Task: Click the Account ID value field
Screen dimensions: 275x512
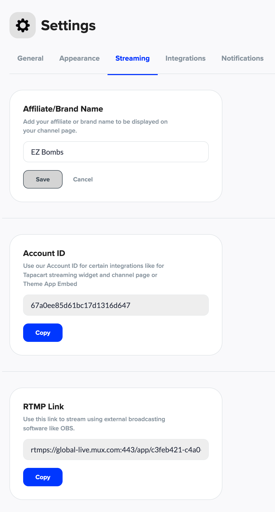Action: [116, 305]
